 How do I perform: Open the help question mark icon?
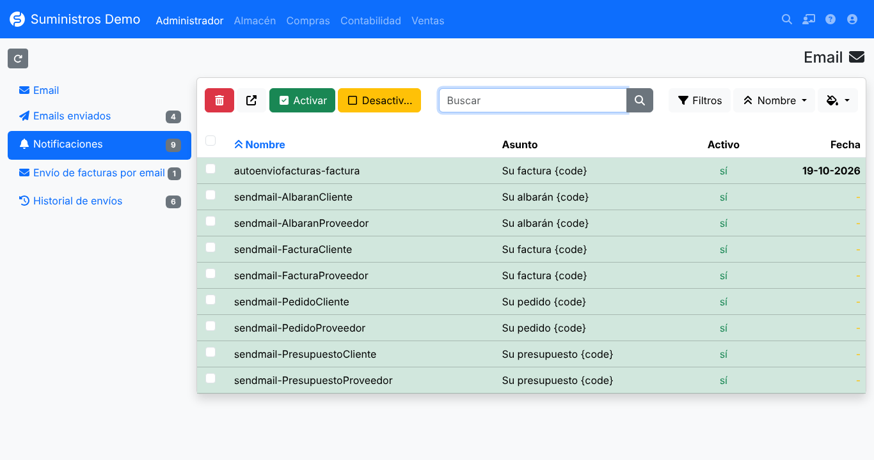tap(830, 19)
